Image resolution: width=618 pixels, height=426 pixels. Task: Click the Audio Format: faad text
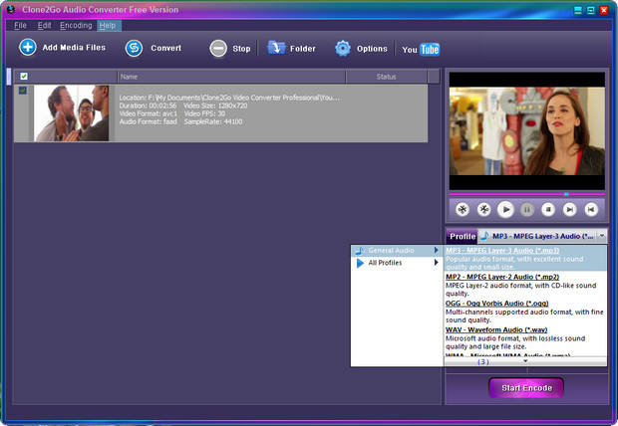[149, 121]
